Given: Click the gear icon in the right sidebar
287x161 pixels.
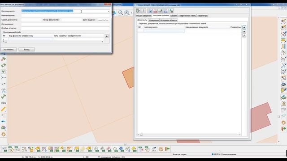Looking at the screenshot, I should coord(283,123).
